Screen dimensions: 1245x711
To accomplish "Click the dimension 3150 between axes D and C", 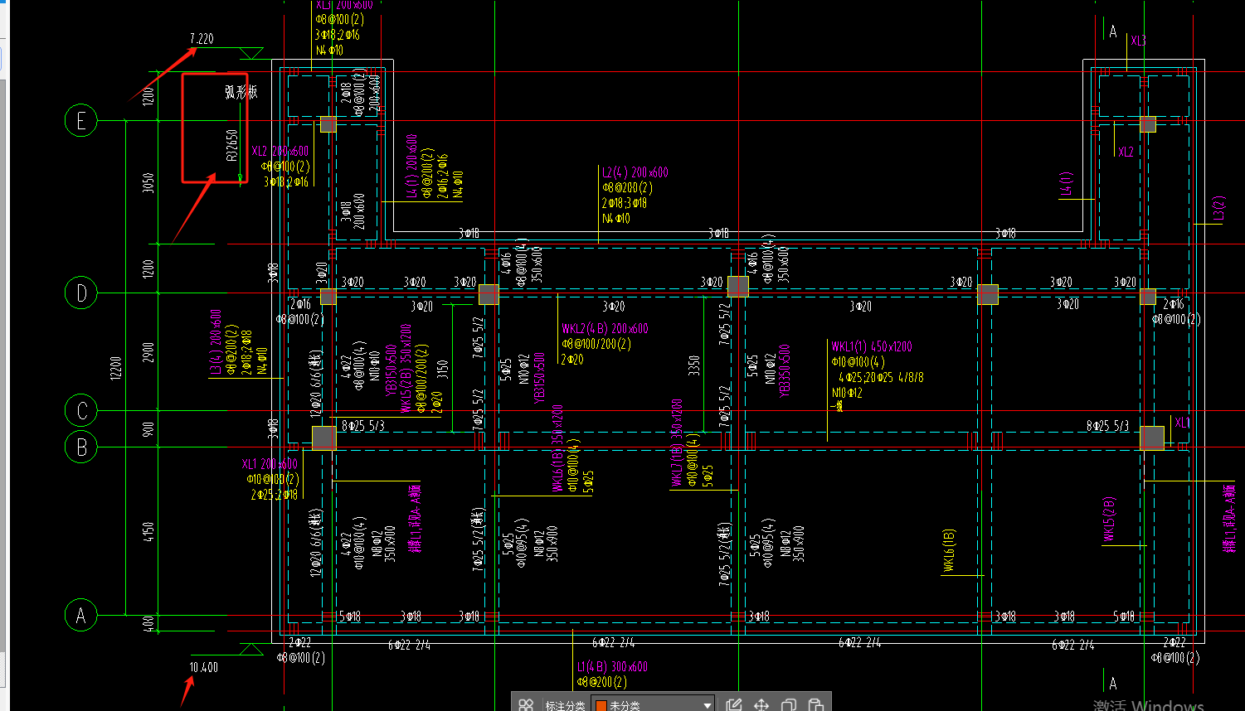I will tap(443, 369).
